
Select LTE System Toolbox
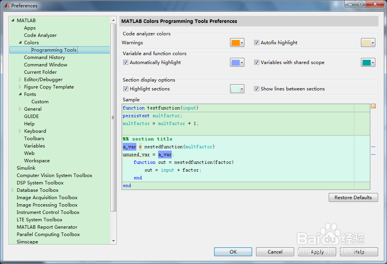click(39, 220)
